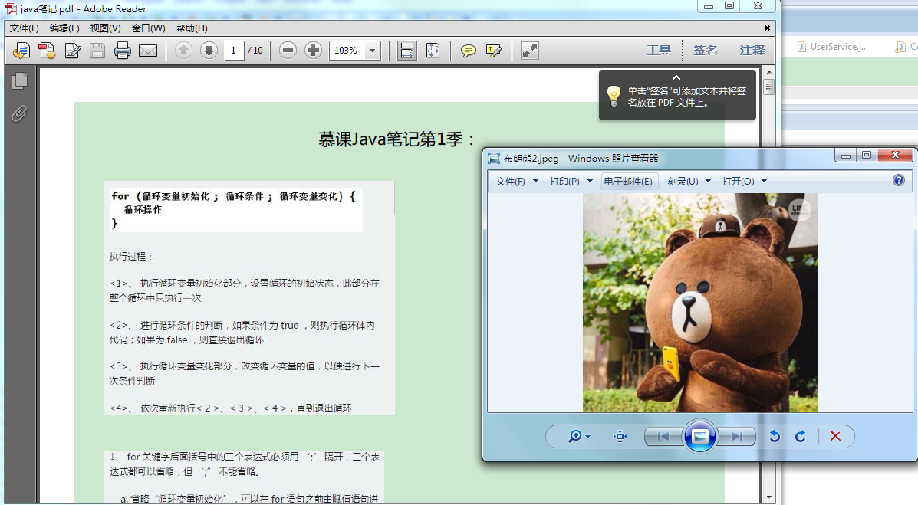Toggle fit-to-window view in photo viewer
This screenshot has width=918, height=505.
pyautogui.click(x=620, y=436)
